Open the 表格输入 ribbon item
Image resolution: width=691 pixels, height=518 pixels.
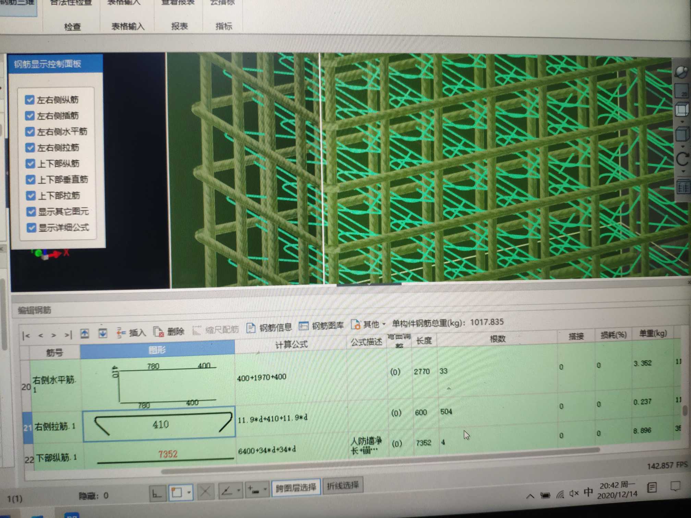coord(128,26)
